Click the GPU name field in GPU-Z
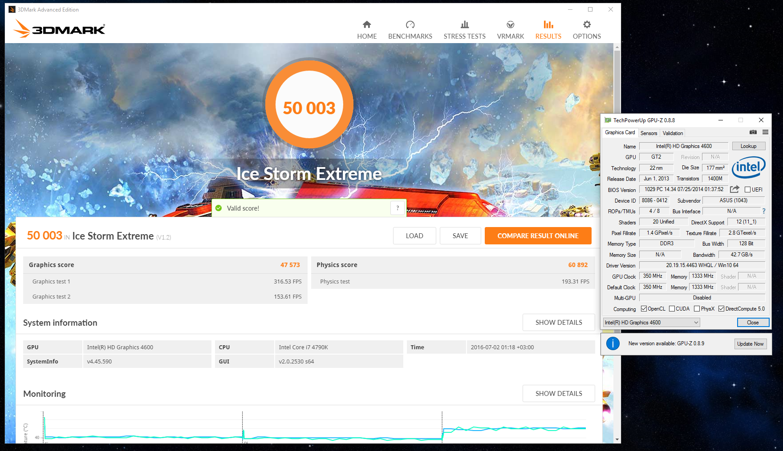 click(683, 146)
